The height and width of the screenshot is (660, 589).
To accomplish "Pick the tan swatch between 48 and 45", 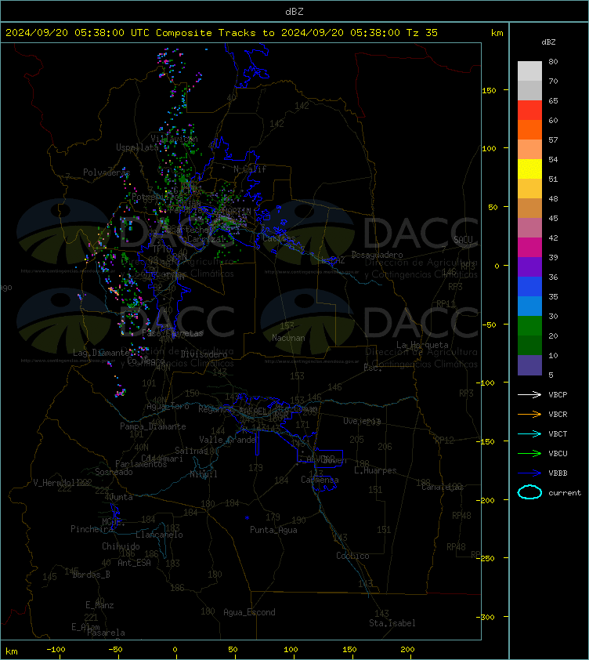I will pyautogui.click(x=529, y=208).
